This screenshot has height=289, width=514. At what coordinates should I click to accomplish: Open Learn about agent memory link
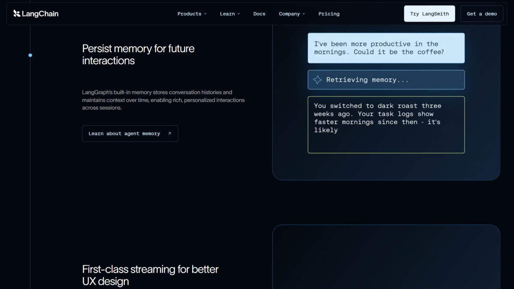coord(130,134)
